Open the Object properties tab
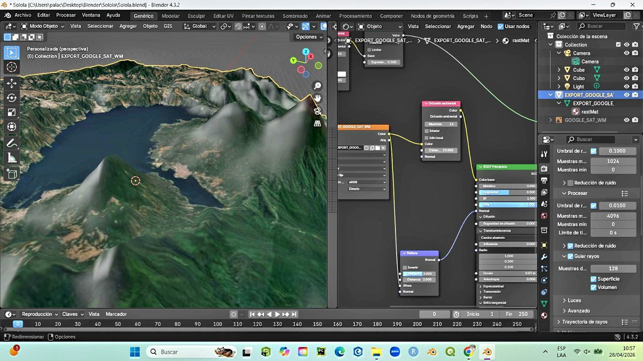The width and height of the screenshot is (643, 361). (544, 245)
